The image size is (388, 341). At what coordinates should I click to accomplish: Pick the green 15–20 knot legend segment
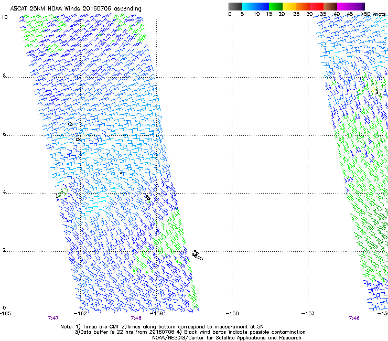[x=276, y=6]
